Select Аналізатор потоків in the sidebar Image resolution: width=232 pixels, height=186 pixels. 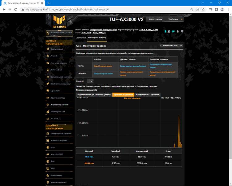click(x=59, y=105)
